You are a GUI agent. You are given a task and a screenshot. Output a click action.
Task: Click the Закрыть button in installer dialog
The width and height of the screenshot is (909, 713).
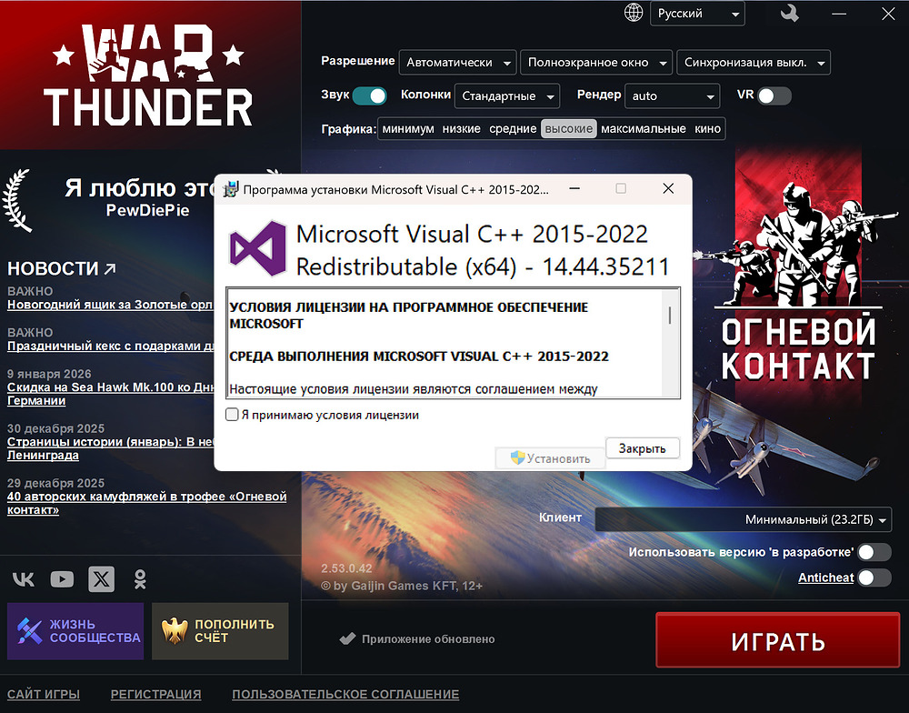tap(642, 448)
